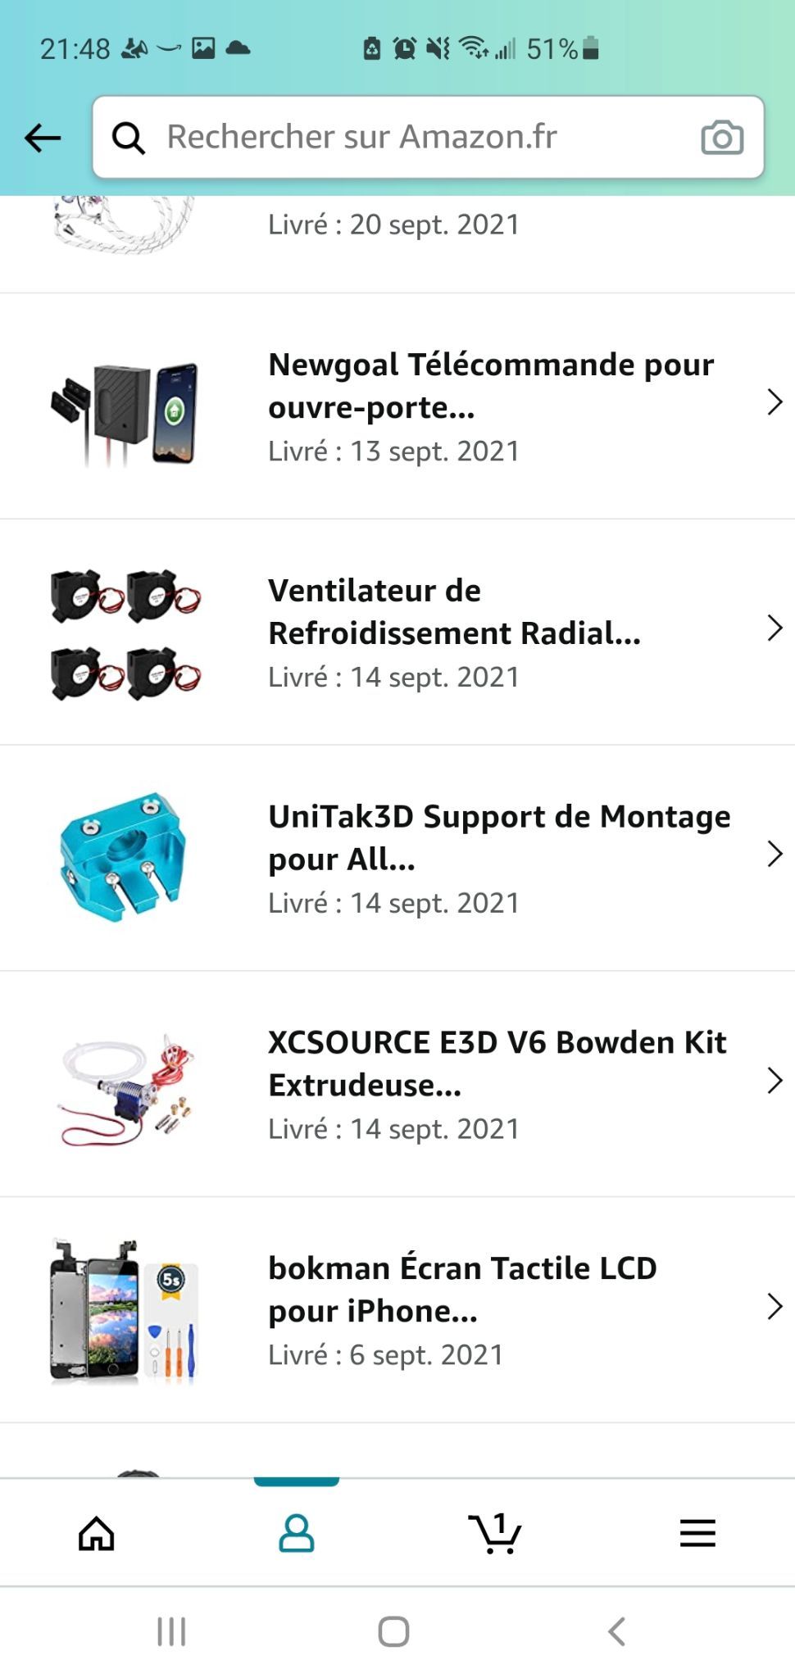Open the account profile tab
Viewport: 795px width, 1678px height.
coord(297,1533)
